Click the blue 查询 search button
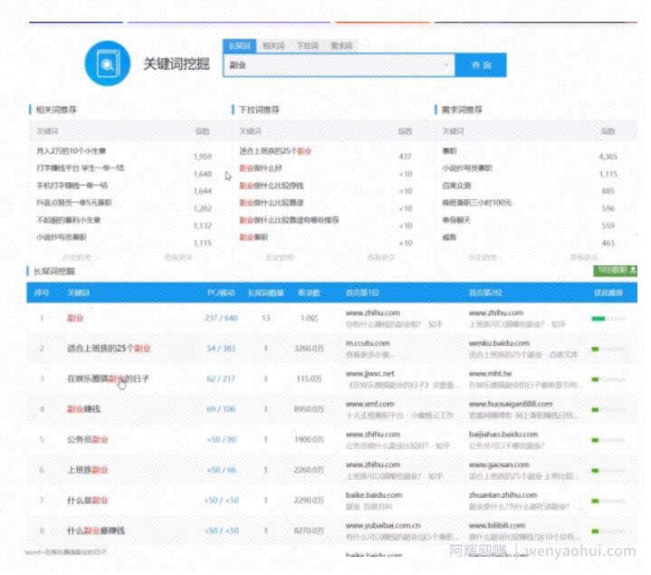The width and height of the screenshot is (651, 575). (481, 65)
